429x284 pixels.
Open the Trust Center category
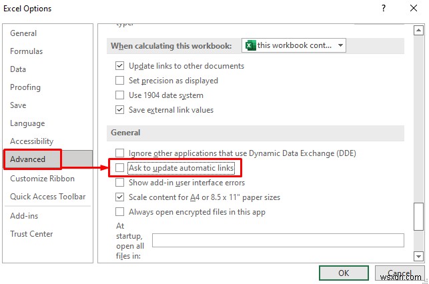[31, 234]
